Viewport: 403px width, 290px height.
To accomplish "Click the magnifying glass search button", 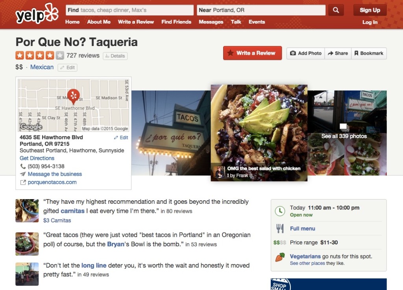I will click(336, 10).
